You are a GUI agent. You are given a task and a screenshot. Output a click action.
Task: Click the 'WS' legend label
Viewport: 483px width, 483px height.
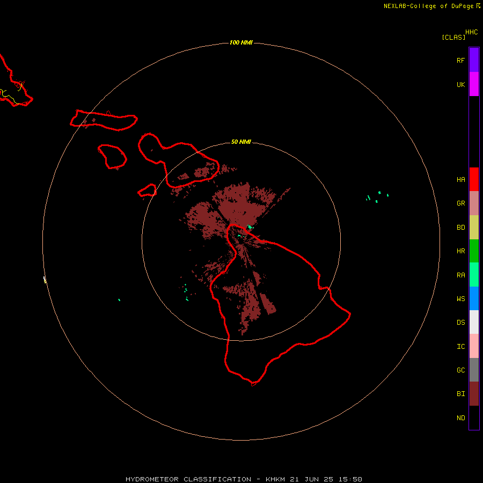[x=460, y=299]
